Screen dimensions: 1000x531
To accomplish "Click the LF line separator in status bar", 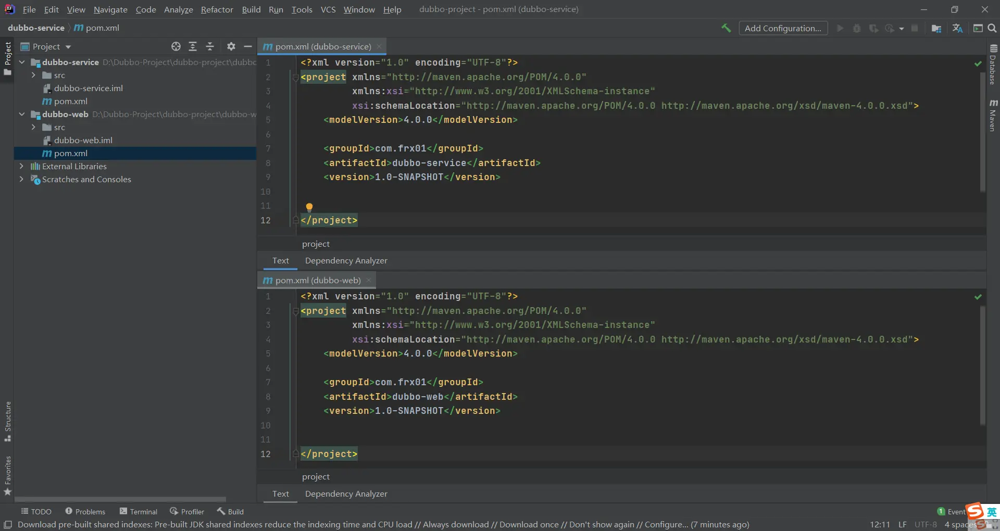I will [903, 524].
